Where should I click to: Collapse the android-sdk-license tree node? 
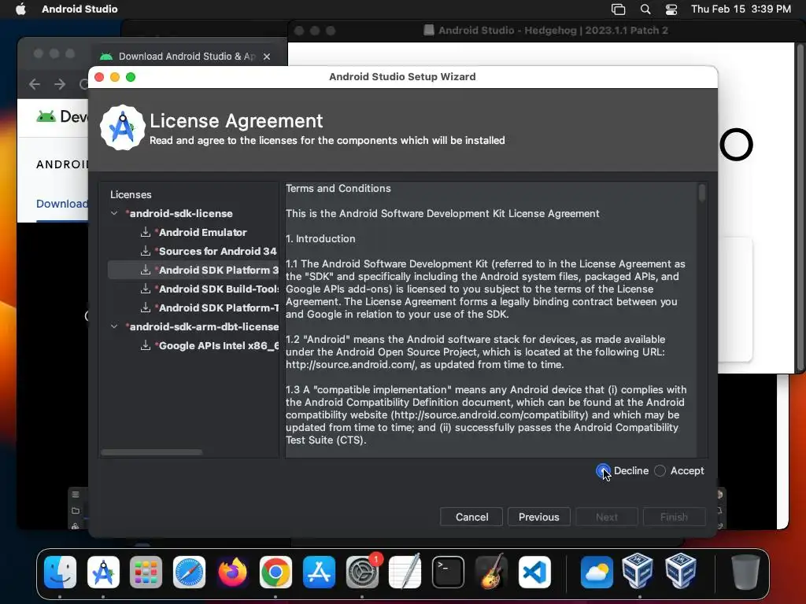point(114,213)
